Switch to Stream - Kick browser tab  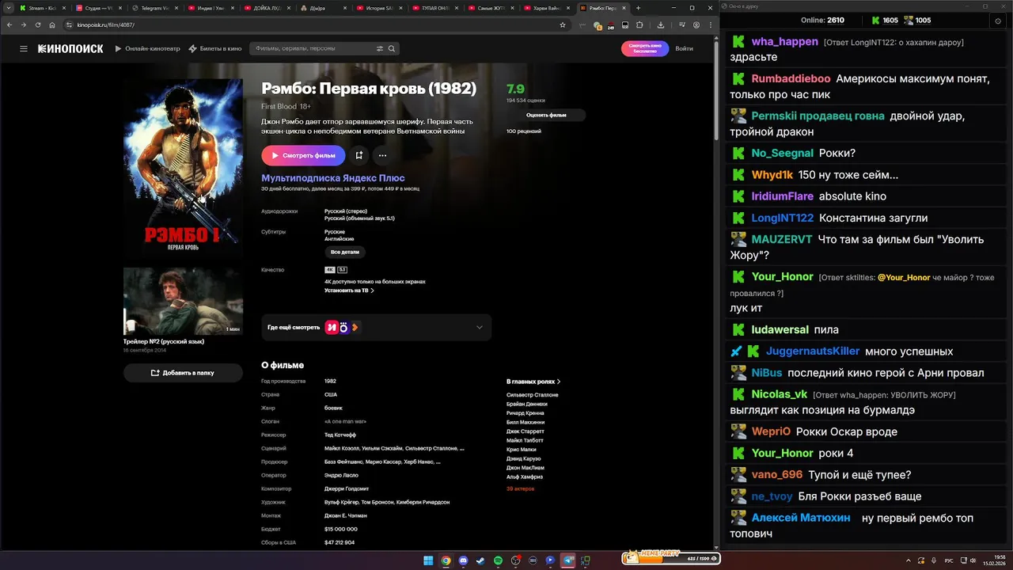tap(41, 8)
